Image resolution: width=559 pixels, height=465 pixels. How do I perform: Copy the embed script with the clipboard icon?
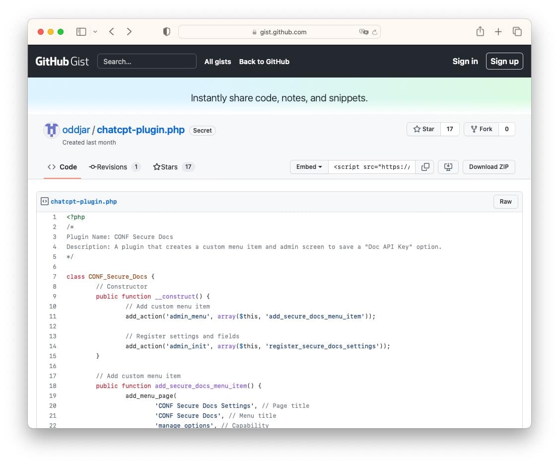425,167
